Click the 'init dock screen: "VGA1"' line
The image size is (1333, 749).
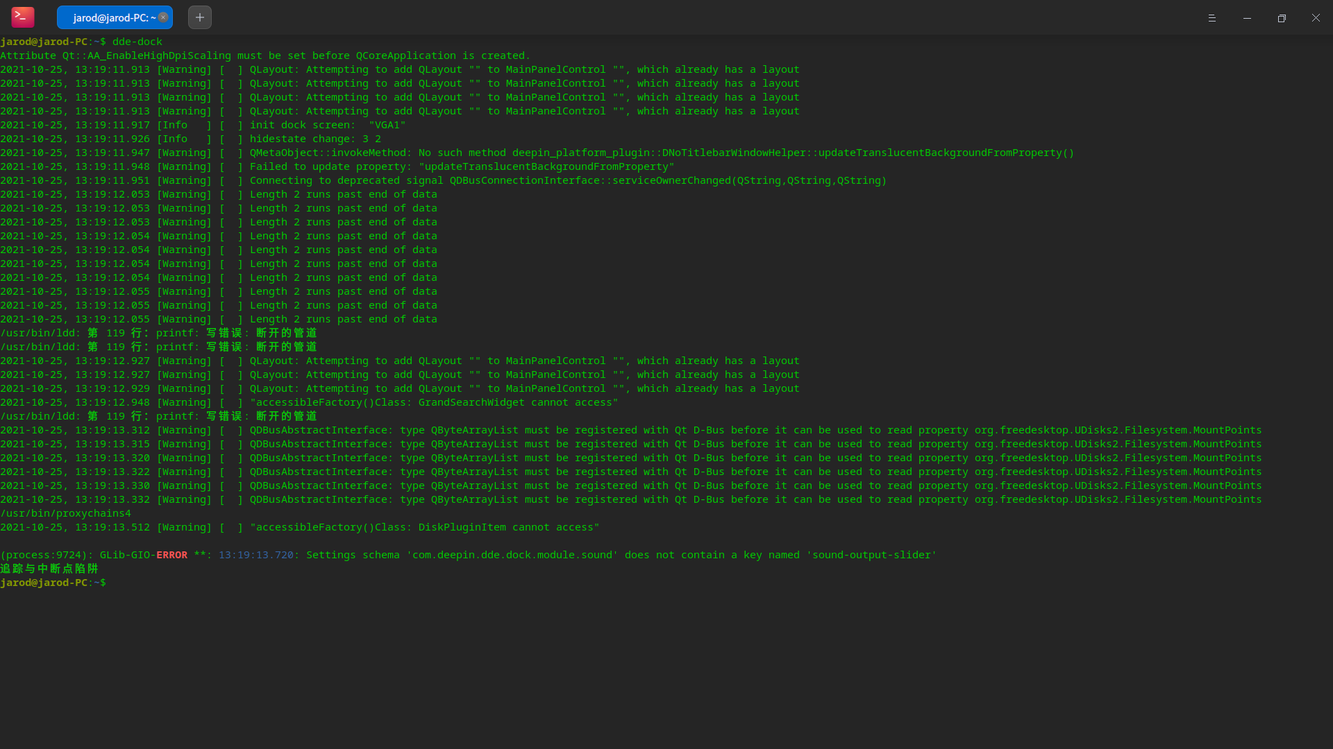pyautogui.click(x=328, y=125)
